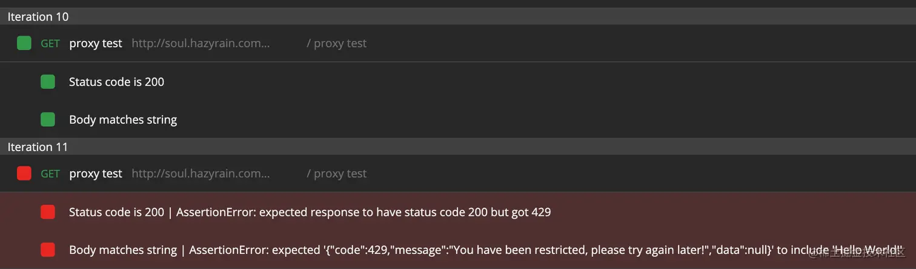Select "/ proxy test" folder path in Iteration 10

click(336, 44)
